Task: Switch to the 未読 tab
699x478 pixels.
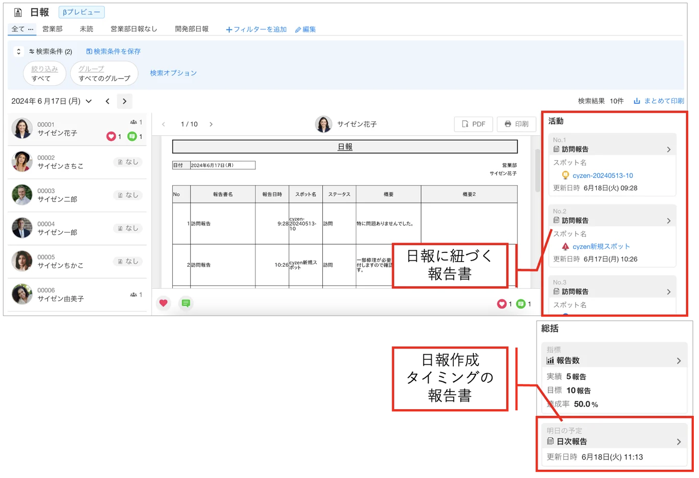Action: coord(86,29)
